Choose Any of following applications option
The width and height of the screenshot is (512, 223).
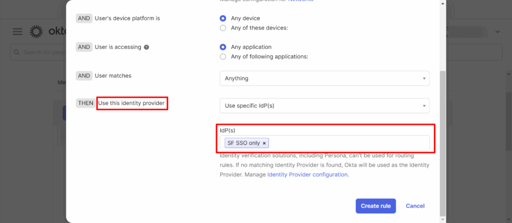tap(223, 57)
